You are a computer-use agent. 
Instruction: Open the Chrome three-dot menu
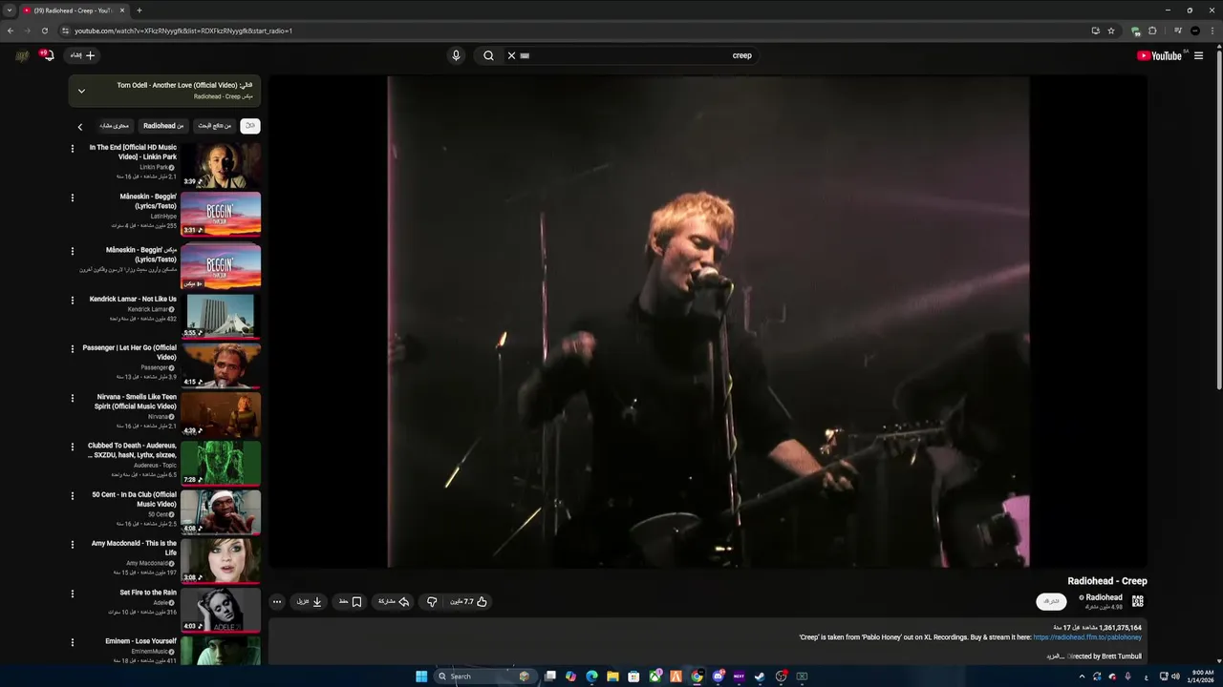point(1213,31)
